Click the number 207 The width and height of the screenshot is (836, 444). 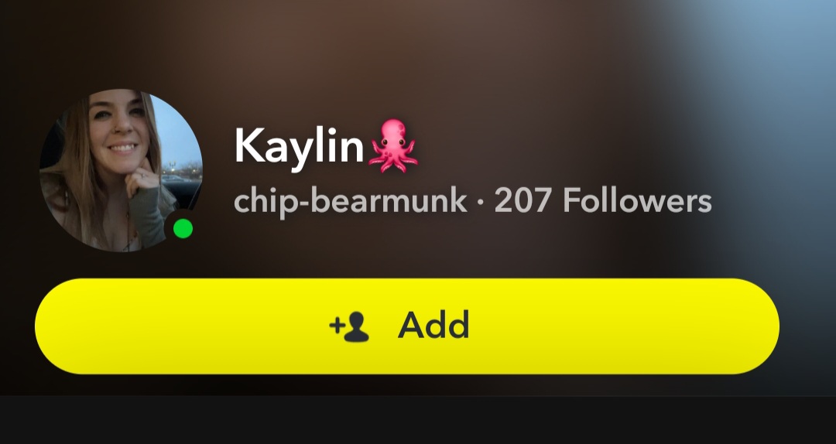pos(524,201)
